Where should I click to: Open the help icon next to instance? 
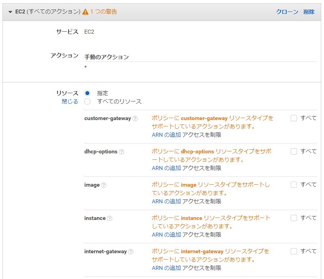110,218
